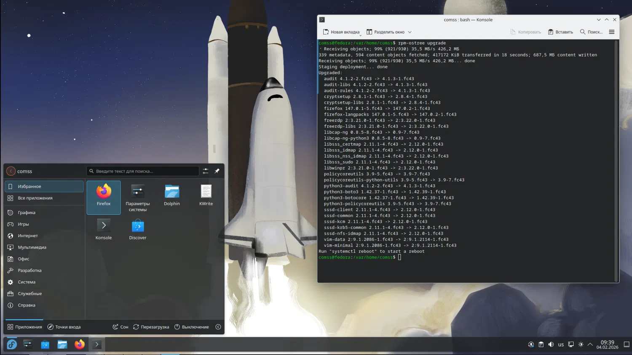Select the Избранное category
Viewport: 632px width, 355px height.
pyautogui.click(x=44, y=186)
